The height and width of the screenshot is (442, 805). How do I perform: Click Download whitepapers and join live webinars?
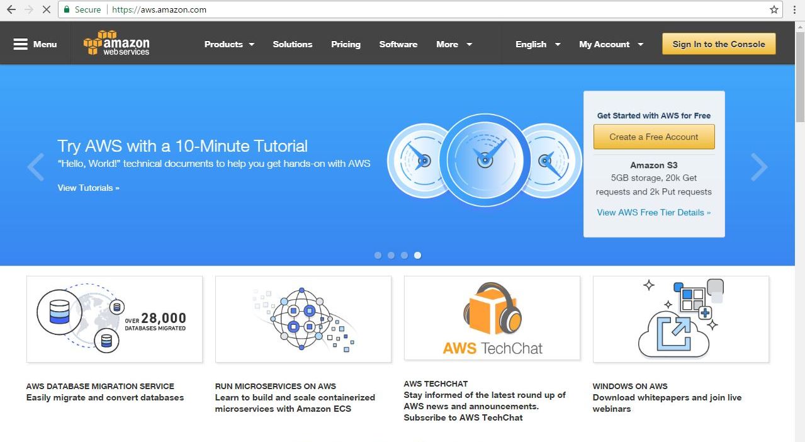pos(667,403)
